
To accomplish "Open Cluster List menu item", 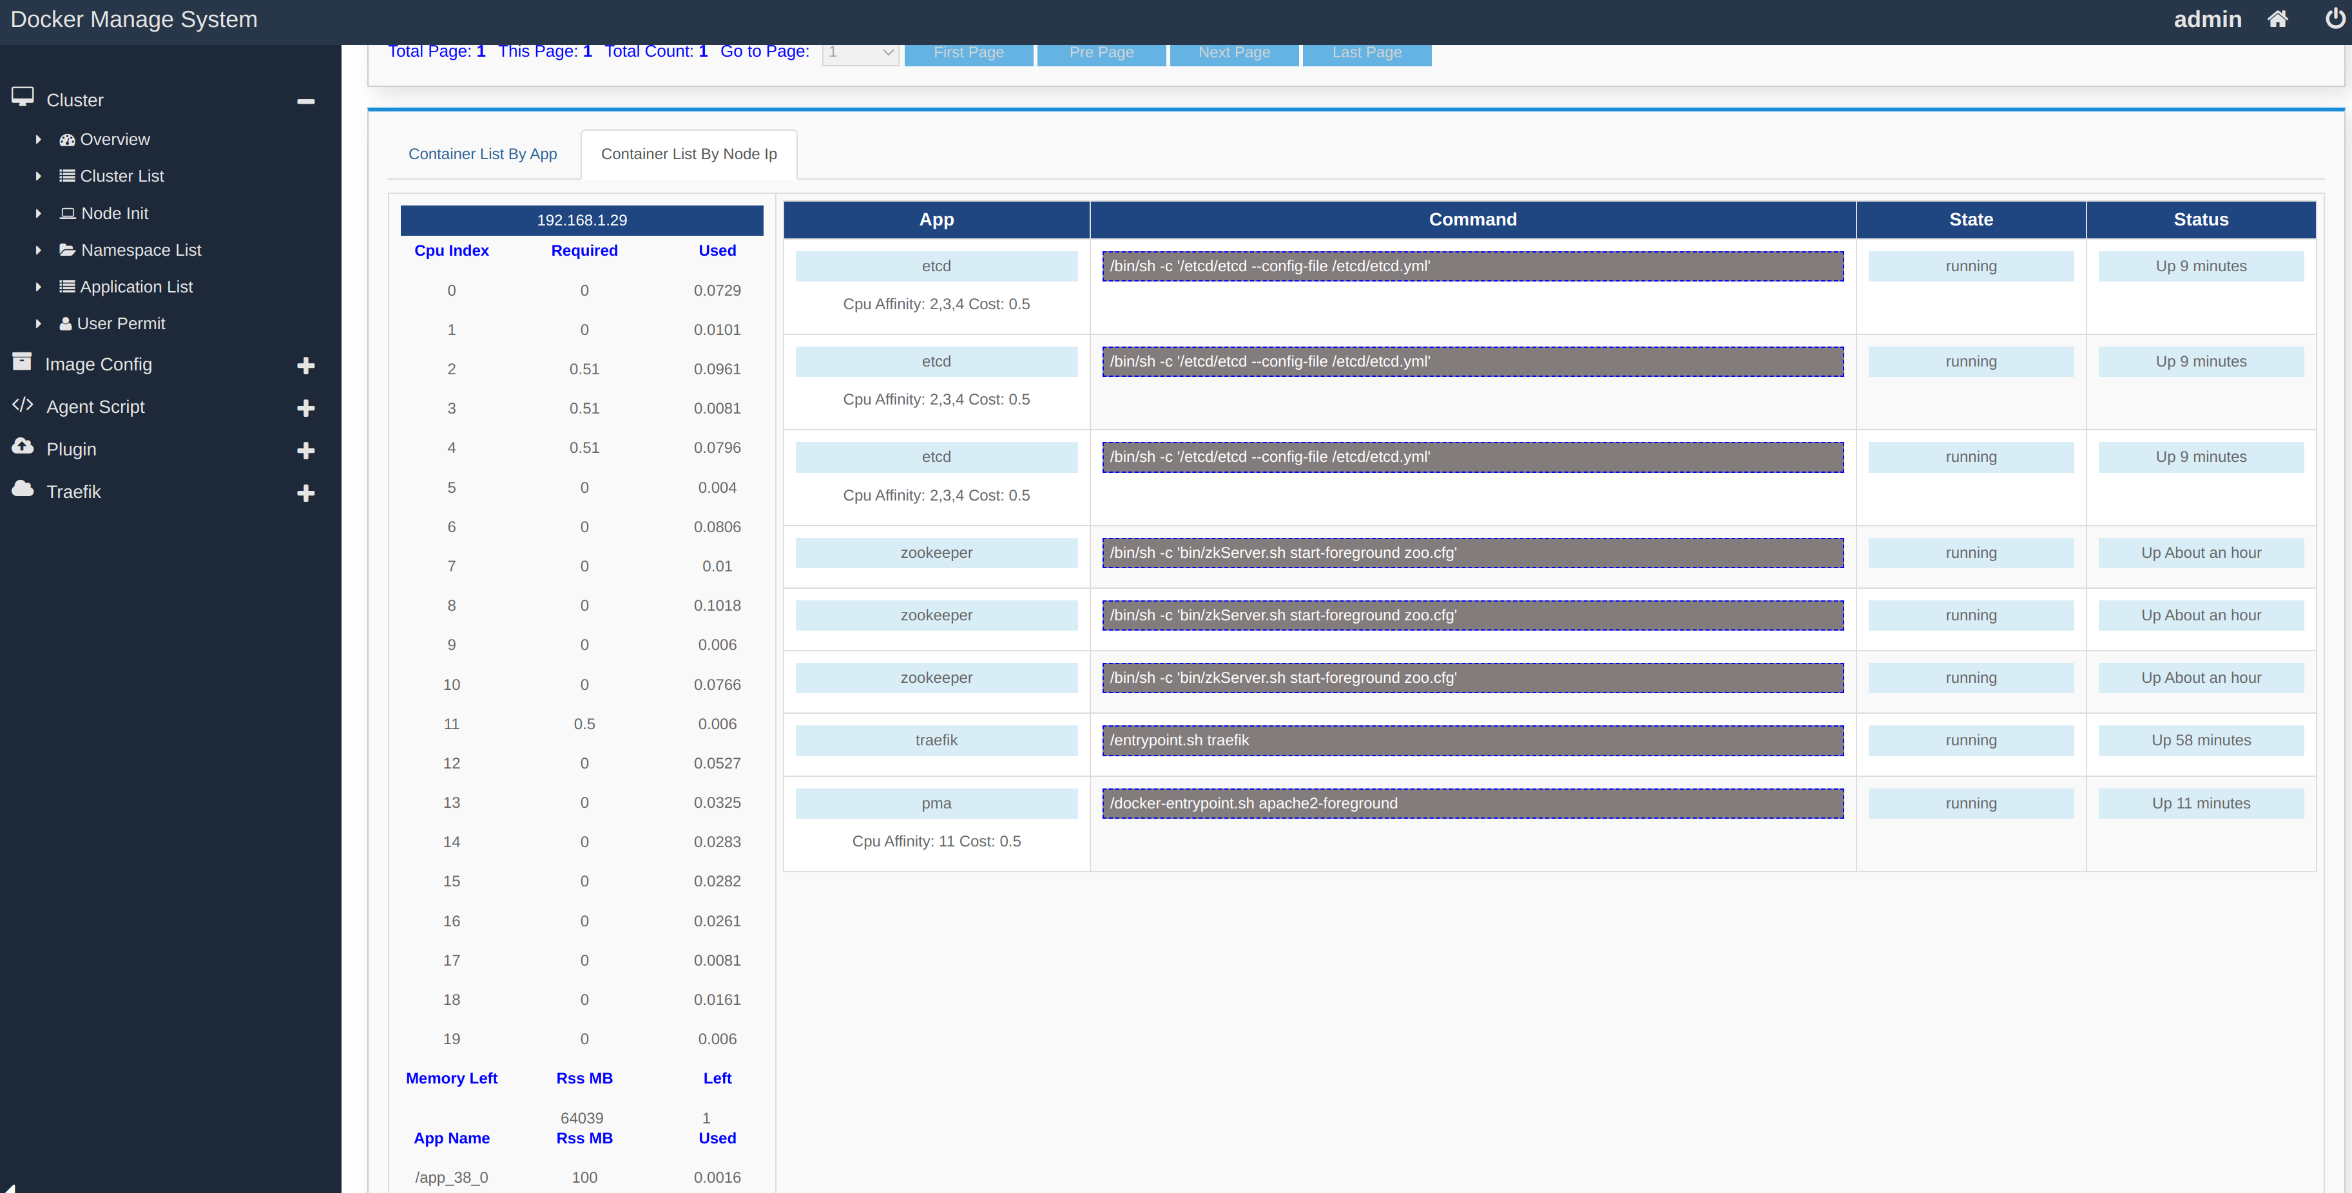I will pos(122,176).
